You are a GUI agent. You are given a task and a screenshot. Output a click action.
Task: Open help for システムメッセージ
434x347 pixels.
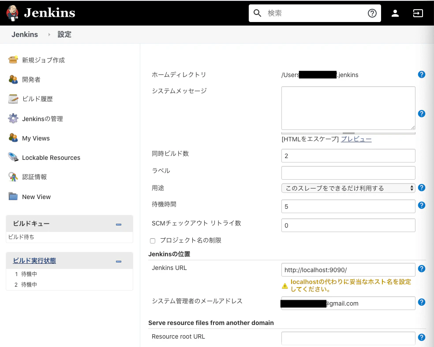[422, 114]
